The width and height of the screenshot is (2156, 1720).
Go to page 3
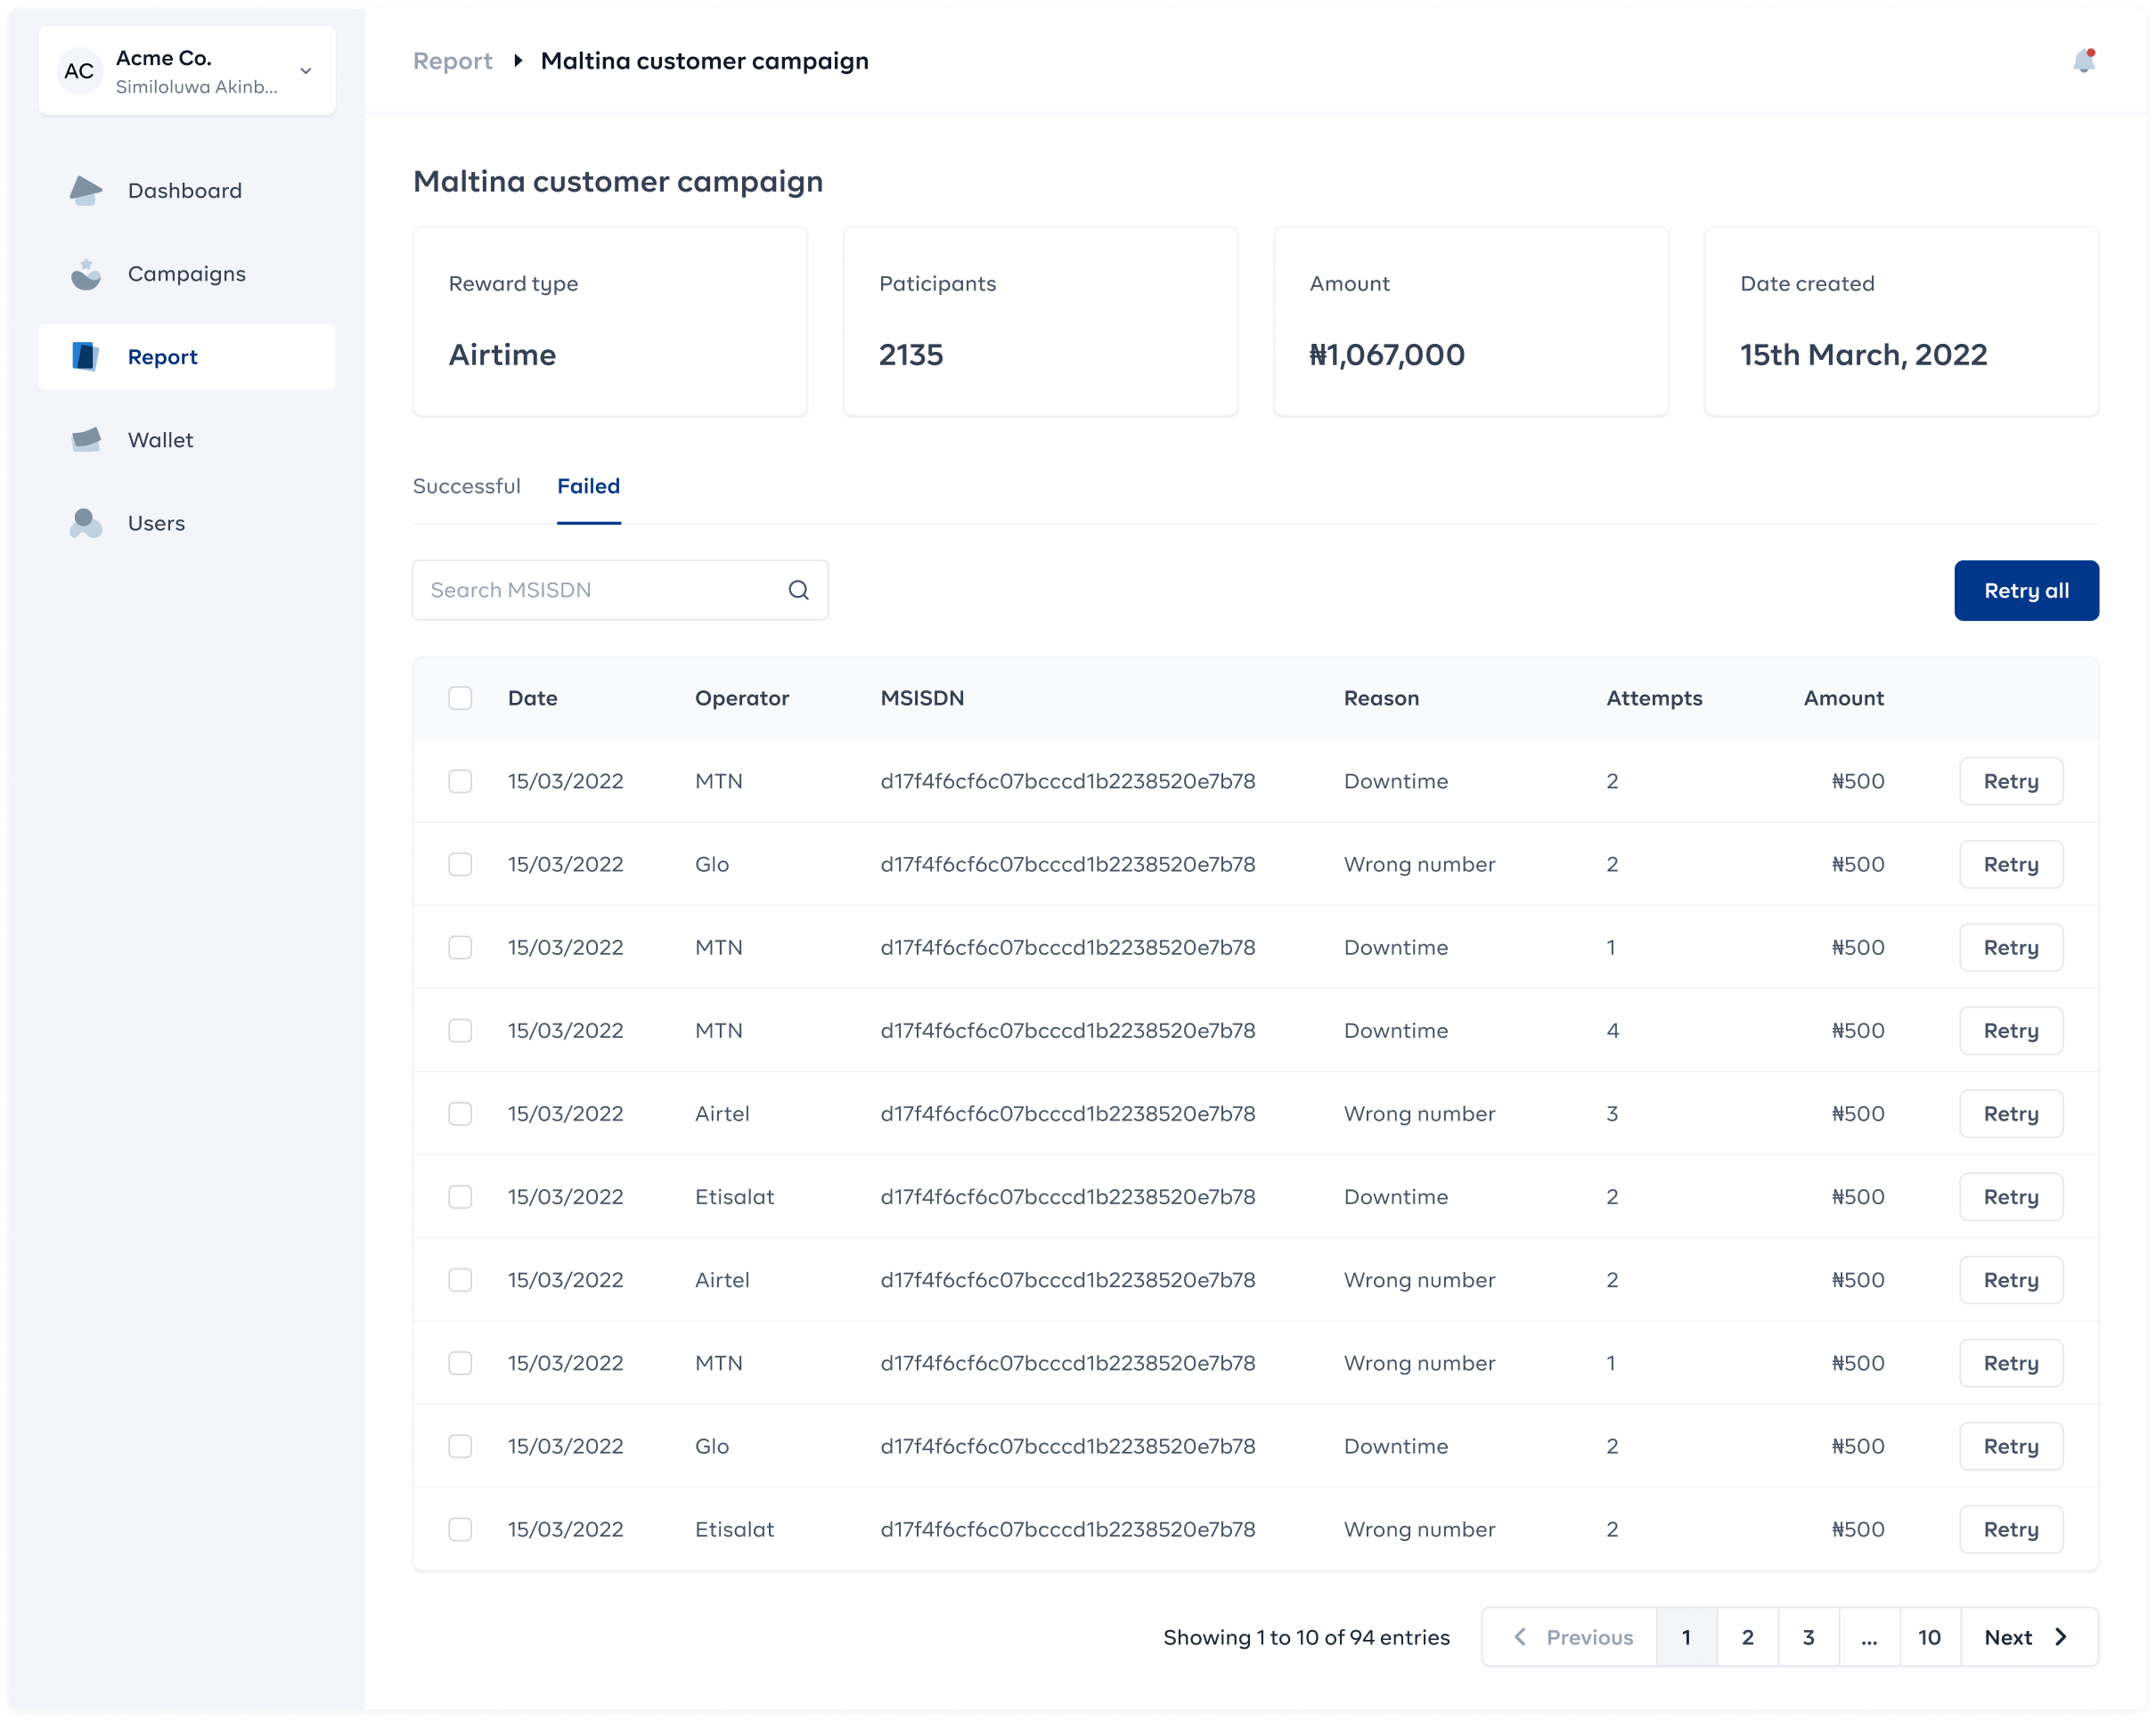(1808, 1637)
